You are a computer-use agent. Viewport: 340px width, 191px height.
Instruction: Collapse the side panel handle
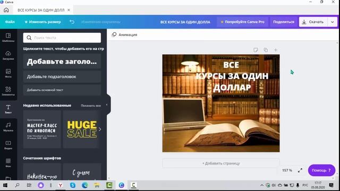click(108, 105)
